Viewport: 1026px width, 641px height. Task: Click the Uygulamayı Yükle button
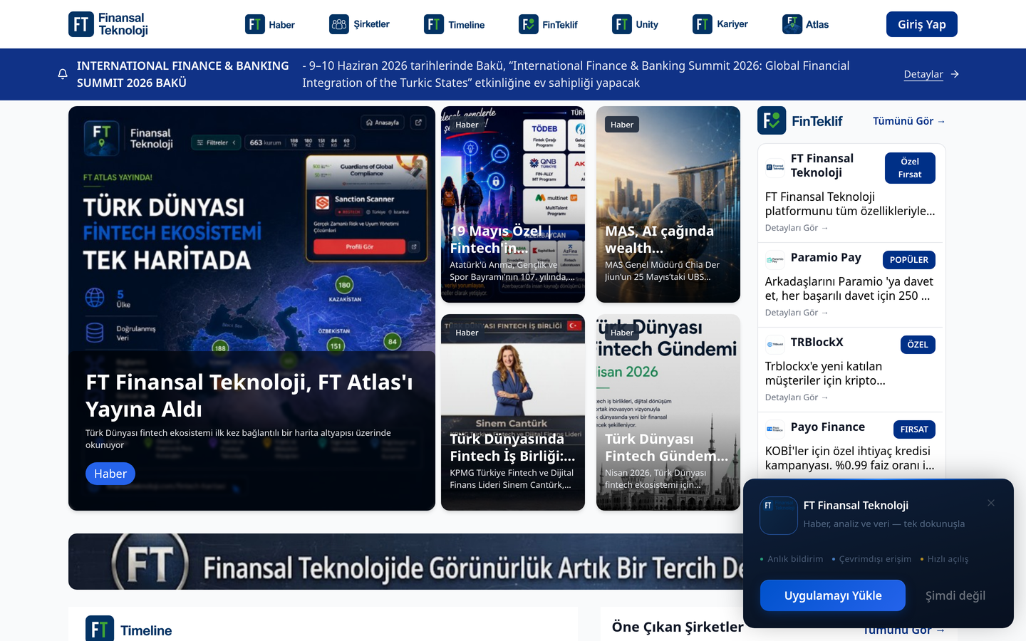click(833, 595)
